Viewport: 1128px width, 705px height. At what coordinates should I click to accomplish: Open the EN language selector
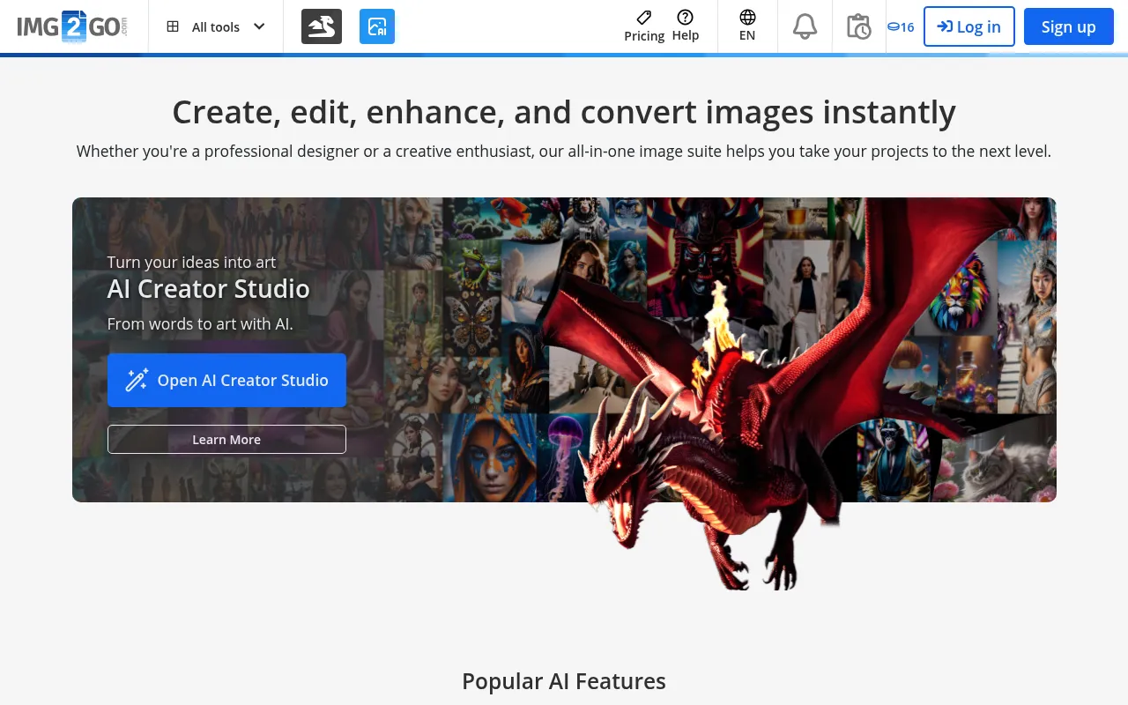pos(746,26)
